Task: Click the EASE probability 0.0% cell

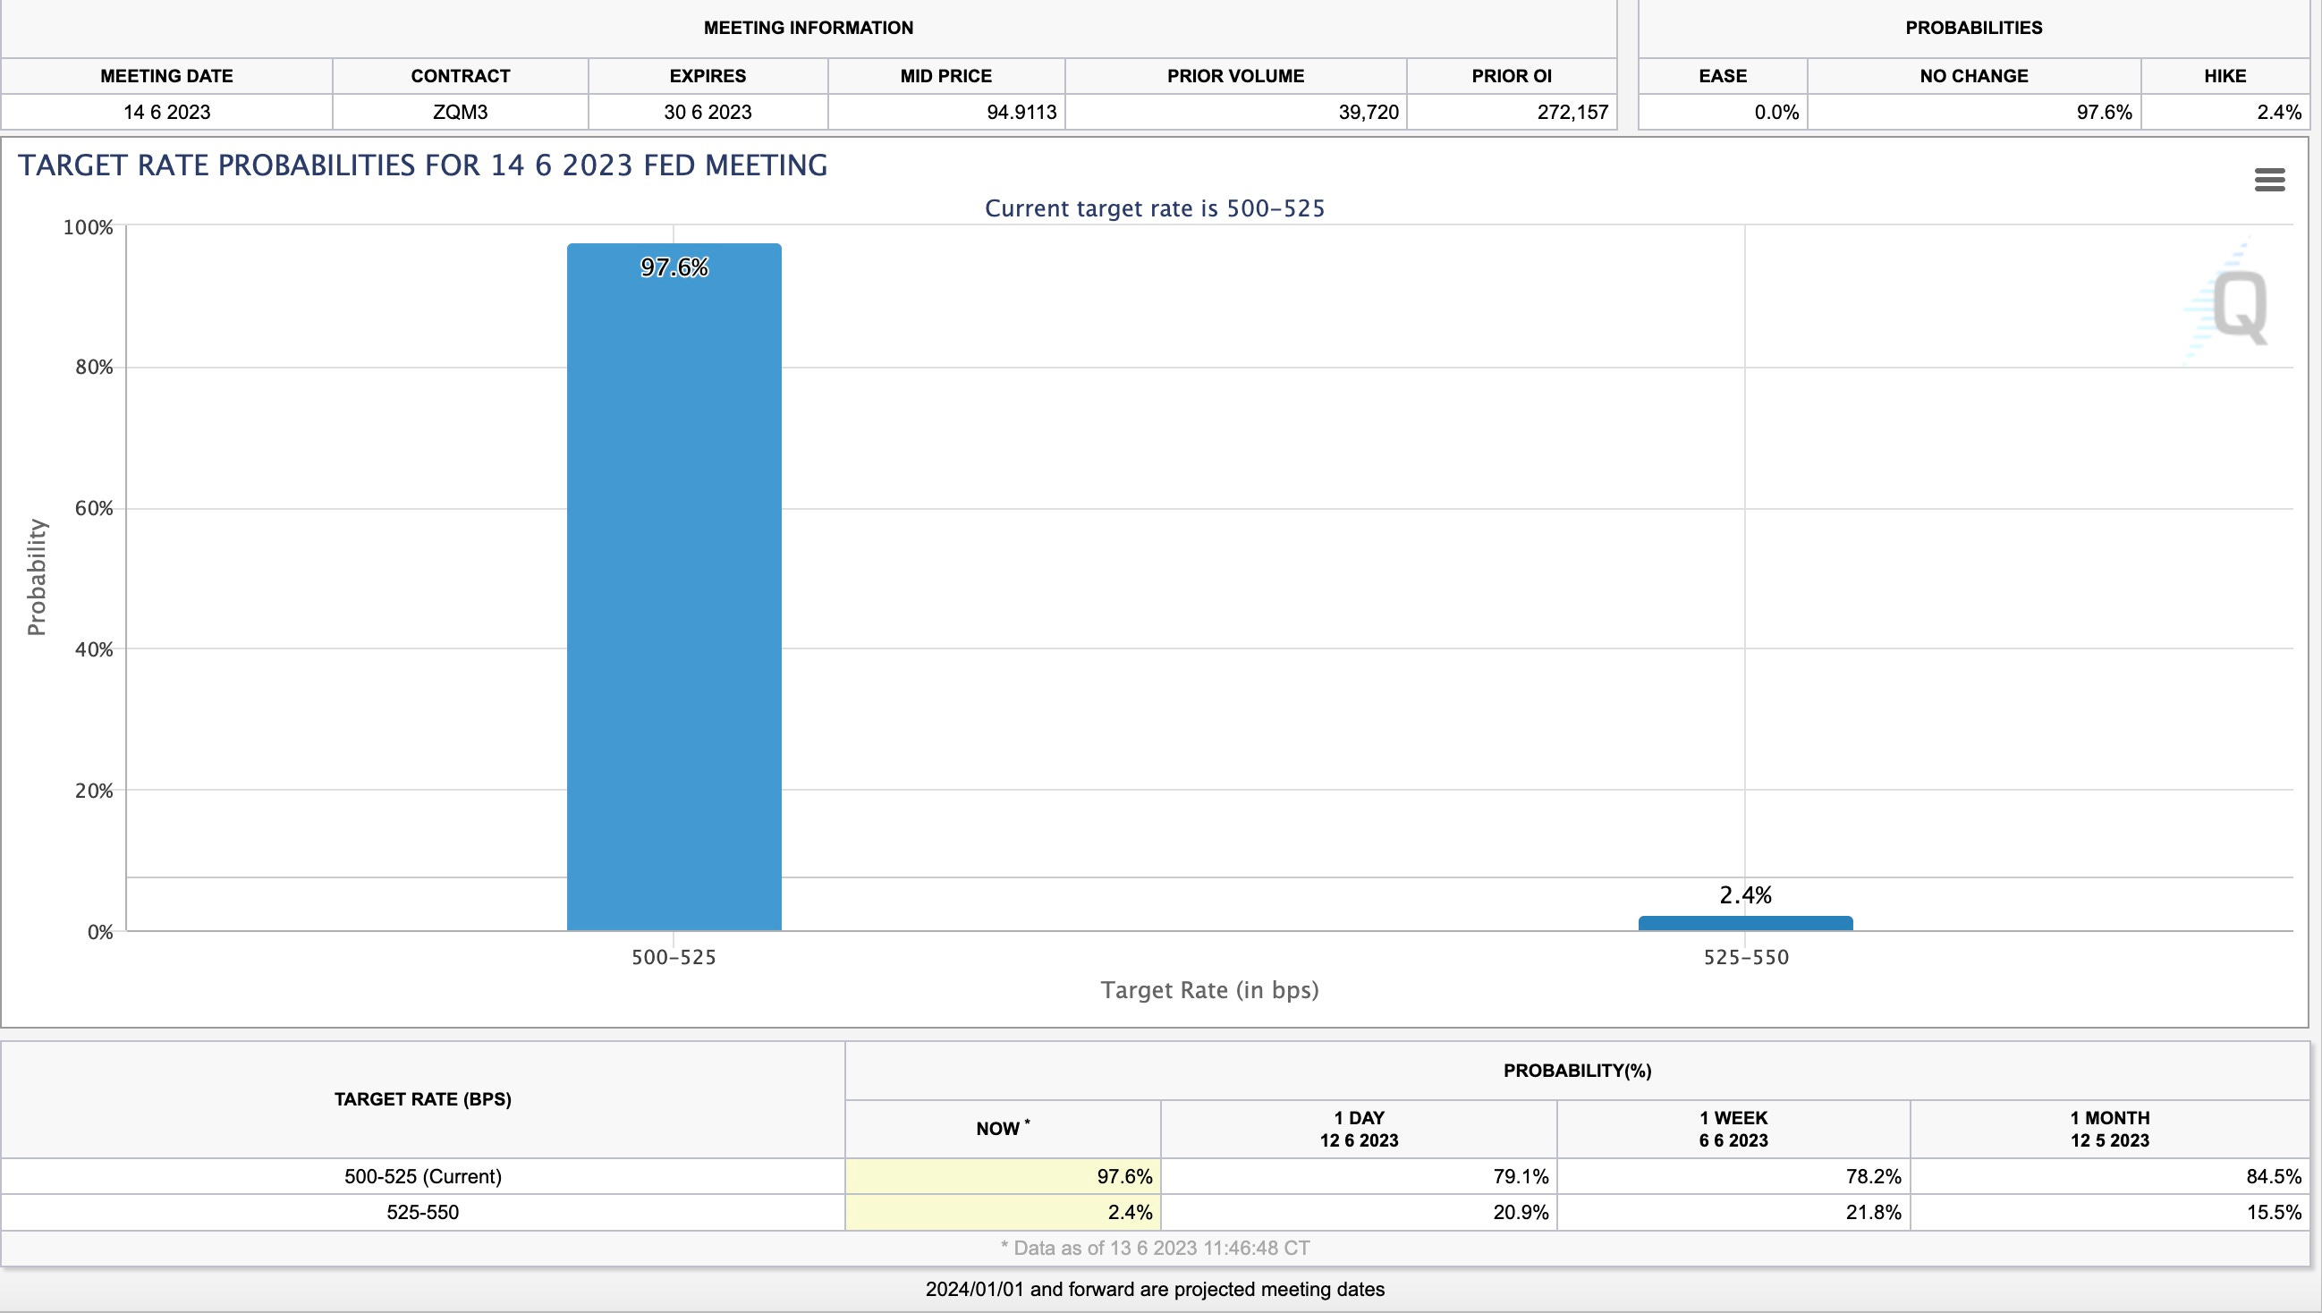Action: [1775, 112]
